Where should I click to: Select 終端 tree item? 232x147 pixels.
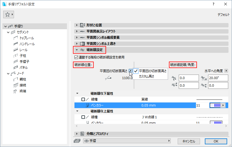coord(23,91)
